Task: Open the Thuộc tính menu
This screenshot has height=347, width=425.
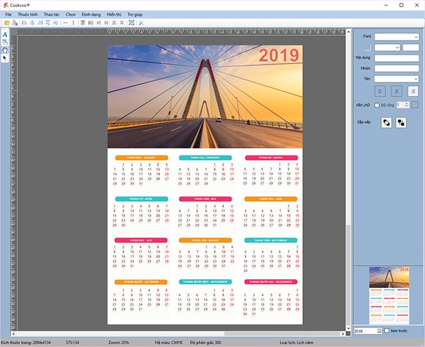Action: click(x=27, y=14)
